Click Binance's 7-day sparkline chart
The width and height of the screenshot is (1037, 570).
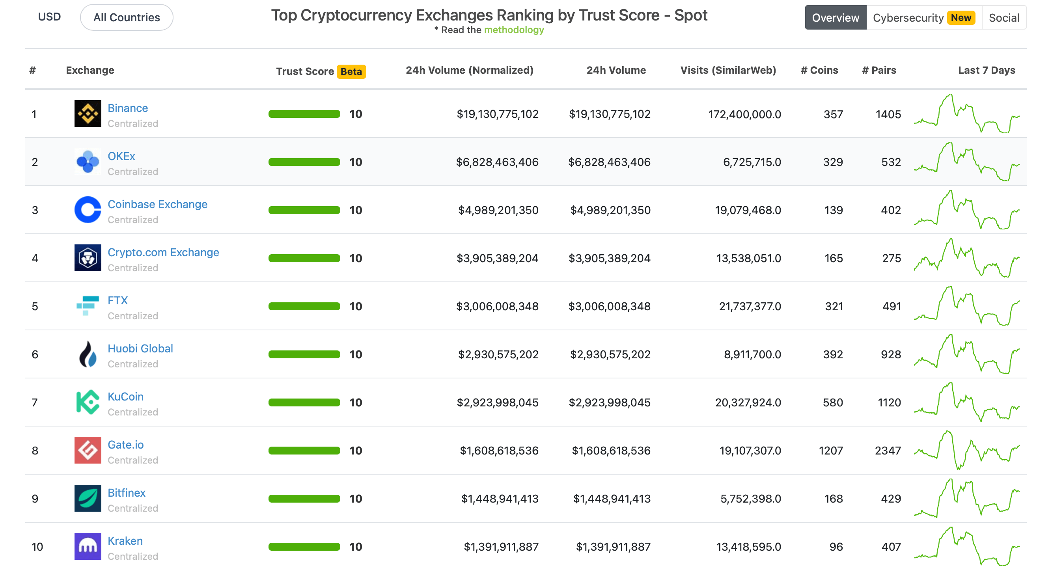(966, 114)
